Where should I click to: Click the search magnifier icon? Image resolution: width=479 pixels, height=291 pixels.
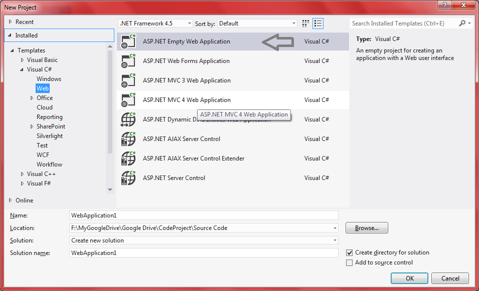[462, 23]
